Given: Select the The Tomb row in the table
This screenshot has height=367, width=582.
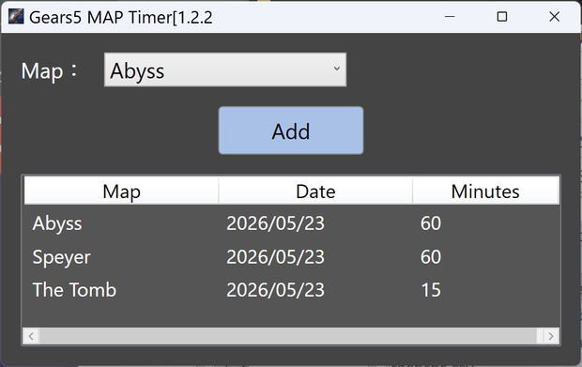Looking at the screenshot, I should (291, 290).
